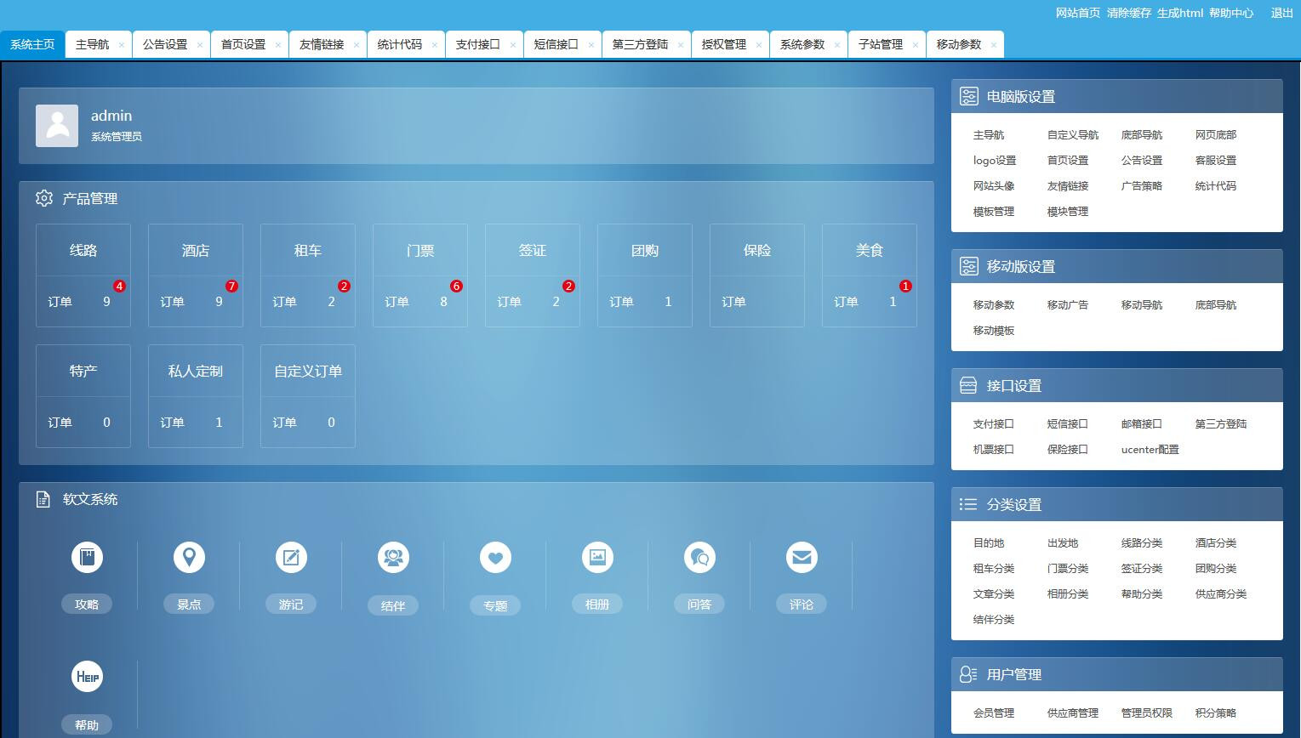
Task: Open 目的地 under 分类设置
Action: [989, 543]
